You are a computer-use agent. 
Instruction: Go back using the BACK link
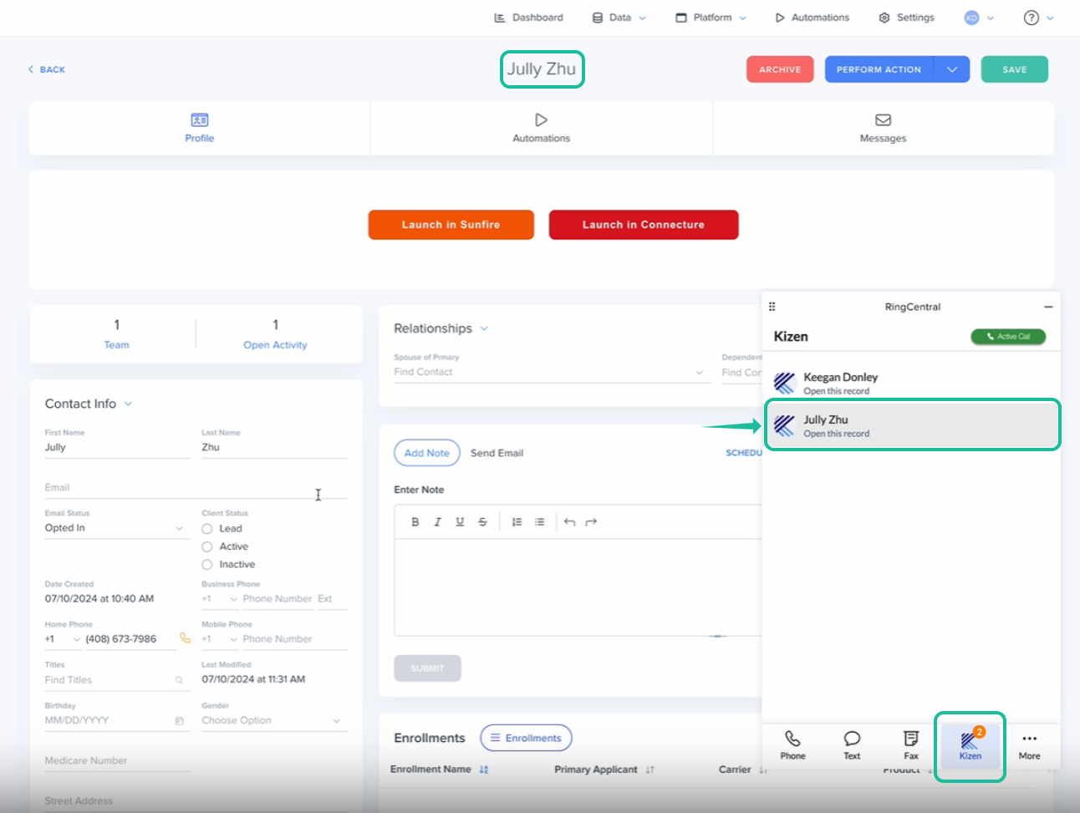click(47, 69)
